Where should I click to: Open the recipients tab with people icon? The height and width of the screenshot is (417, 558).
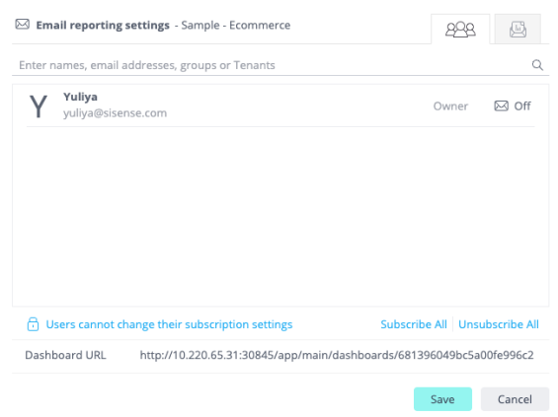click(x=460, y=30)
